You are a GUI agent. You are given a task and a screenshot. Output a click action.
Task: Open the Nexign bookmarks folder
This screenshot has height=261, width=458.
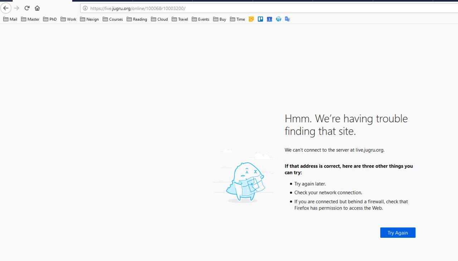[x=89, y=19]
